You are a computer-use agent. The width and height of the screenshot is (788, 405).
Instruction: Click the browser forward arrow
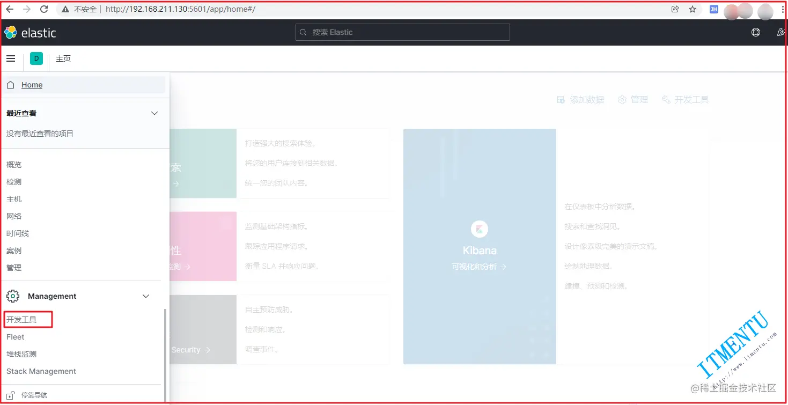pyautogui.click(x=27, y=9)
